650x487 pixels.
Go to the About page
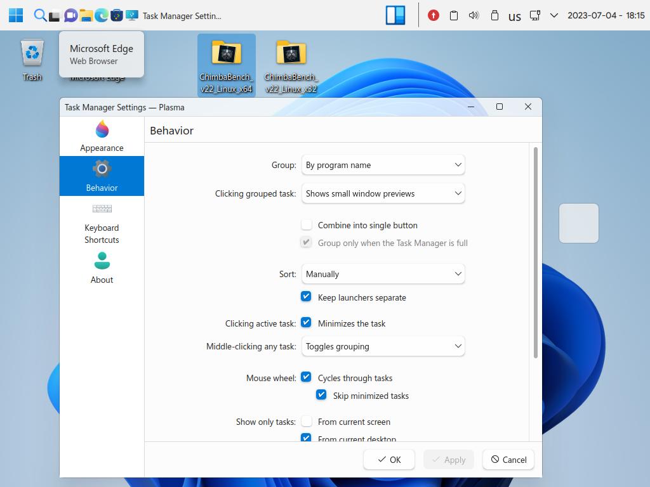pyautogui.click(x=102, y=268)
